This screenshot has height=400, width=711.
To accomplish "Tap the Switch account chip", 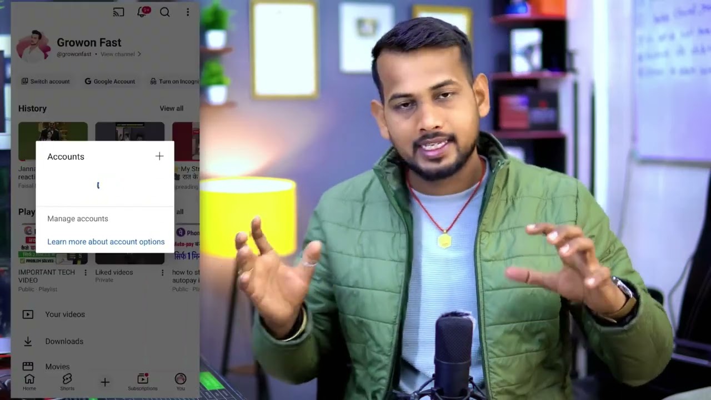I will [x=46, y=81].
